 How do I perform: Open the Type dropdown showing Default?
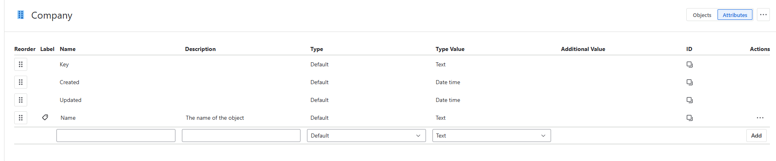(366, 136)
